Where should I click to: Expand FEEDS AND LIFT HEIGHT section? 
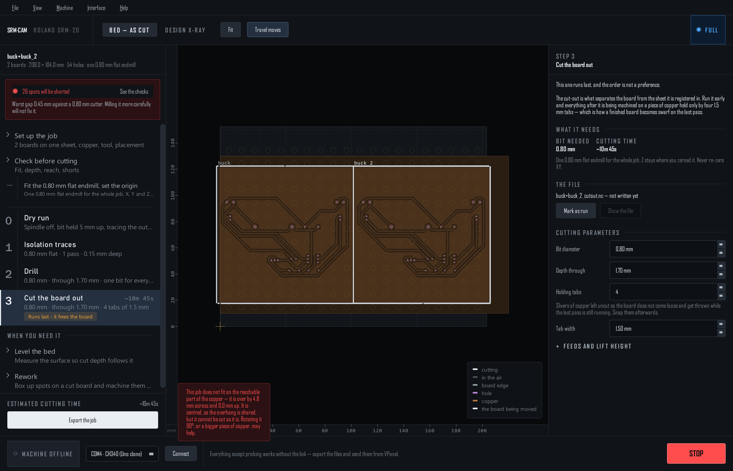coord(593,346)
